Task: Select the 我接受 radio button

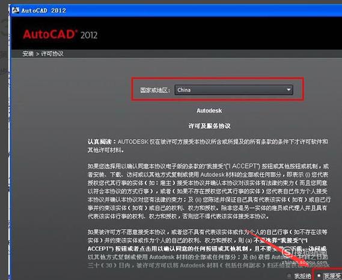Action: pyautogui.click(x=319, y=275)
